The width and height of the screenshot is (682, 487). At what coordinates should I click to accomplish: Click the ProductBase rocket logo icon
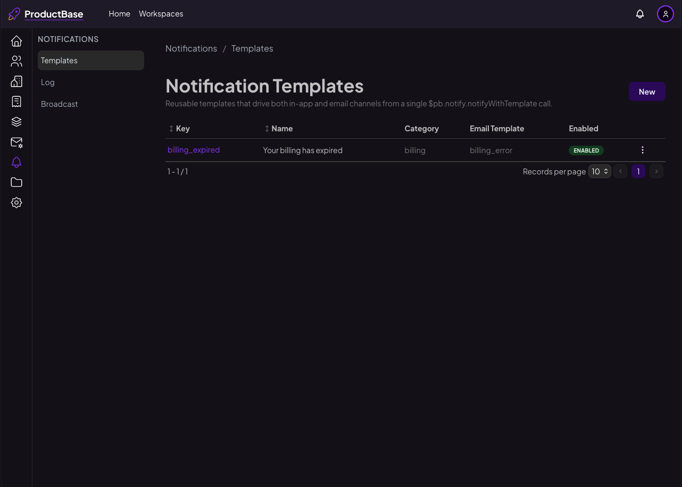(14, 14)
